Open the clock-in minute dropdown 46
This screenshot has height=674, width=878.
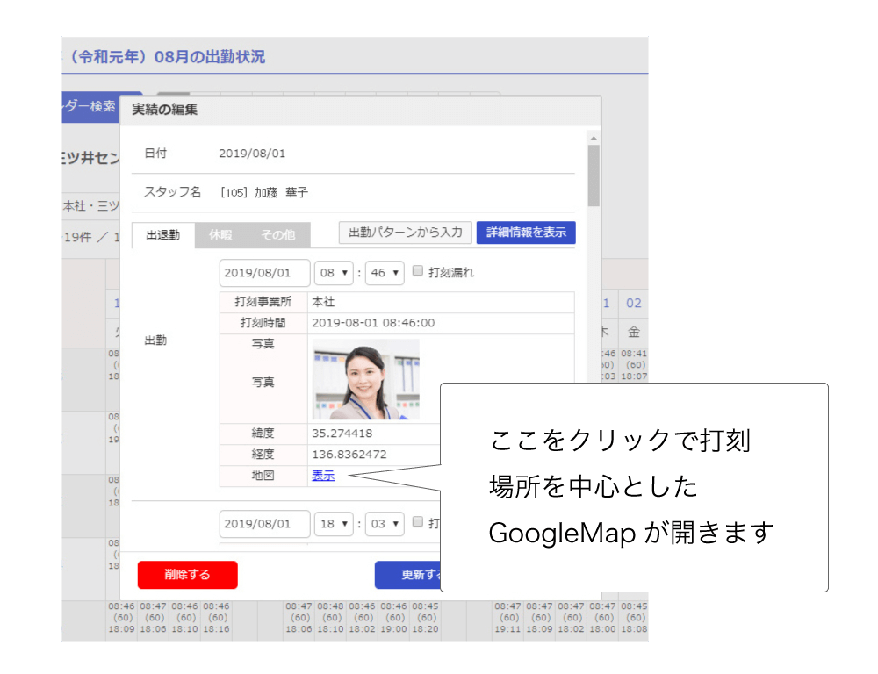tap(385, 273)
